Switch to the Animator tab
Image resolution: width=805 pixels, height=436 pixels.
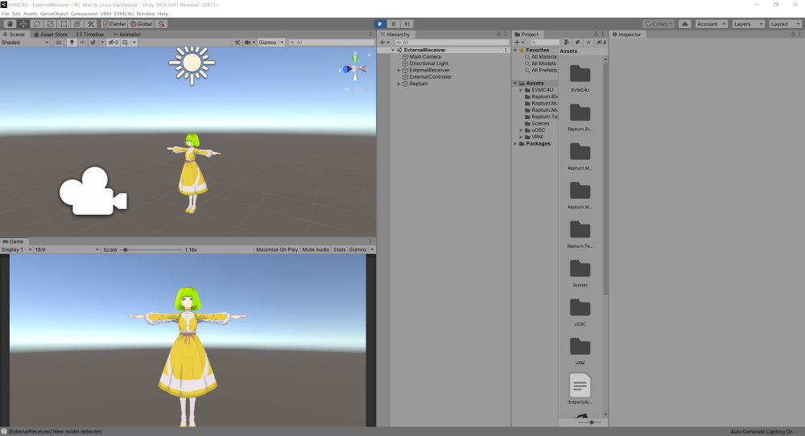click(127, 35)
